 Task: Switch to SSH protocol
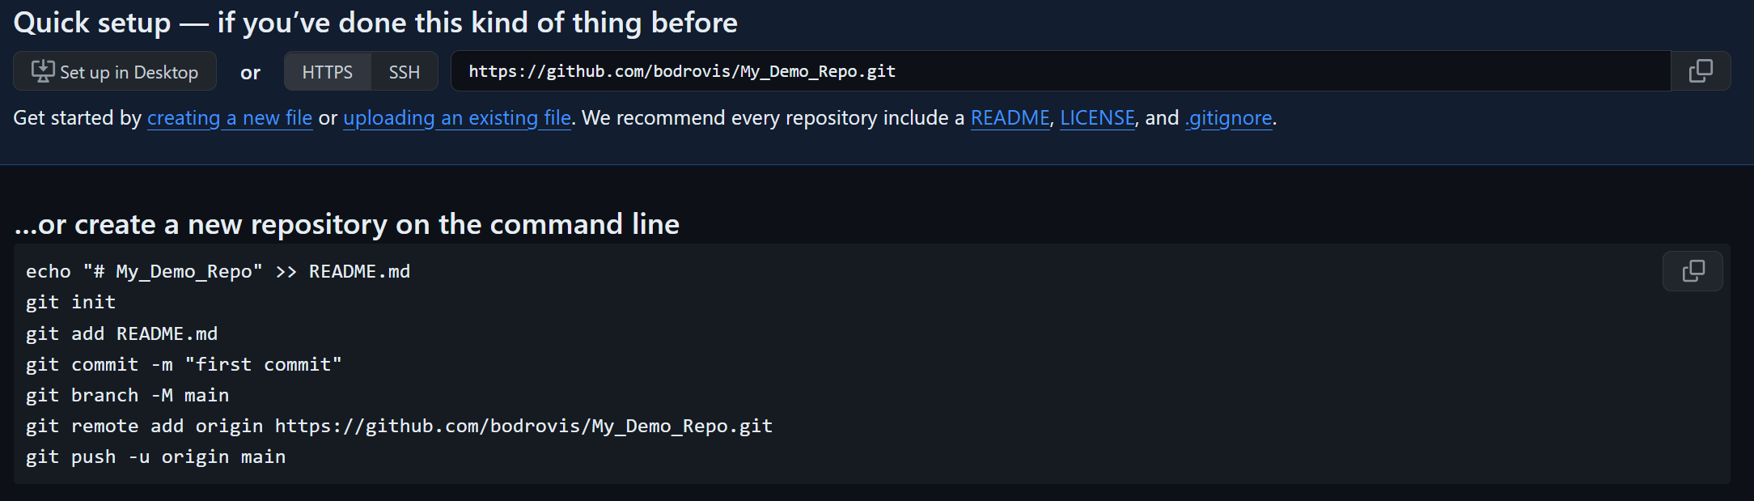(x=404, y=71)
